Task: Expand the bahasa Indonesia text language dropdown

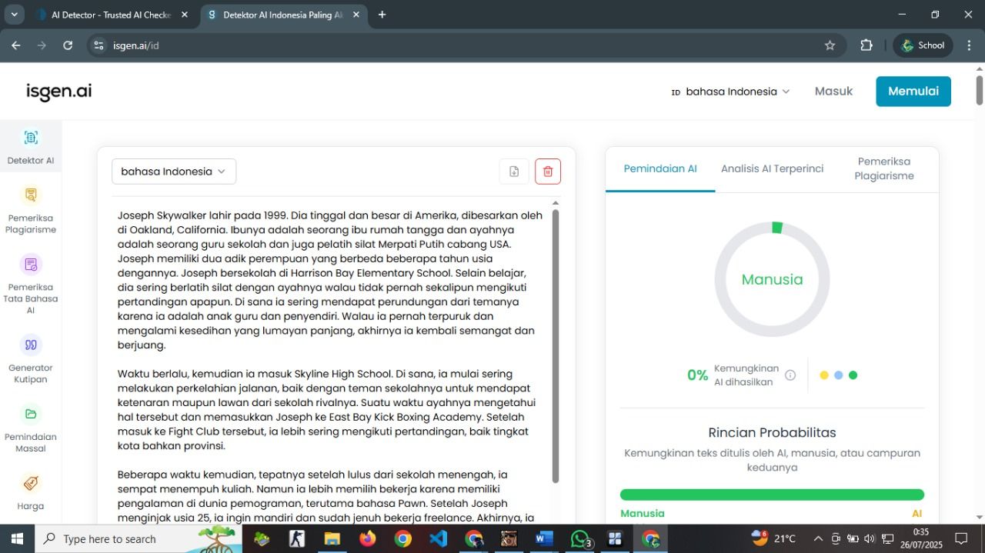Action: coord(174,172)
